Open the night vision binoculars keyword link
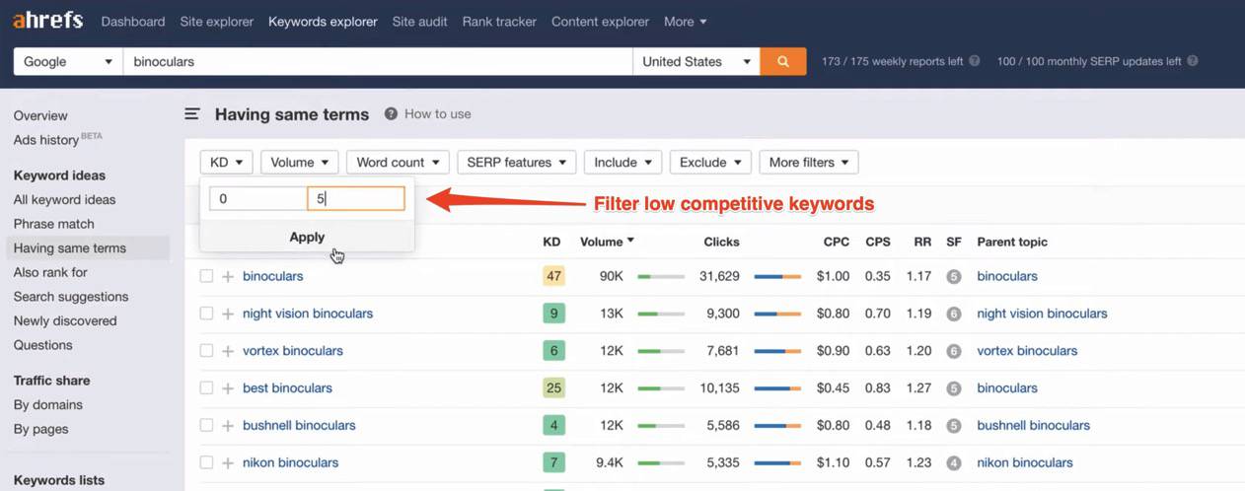1245x491 pixels. point(308,314)
